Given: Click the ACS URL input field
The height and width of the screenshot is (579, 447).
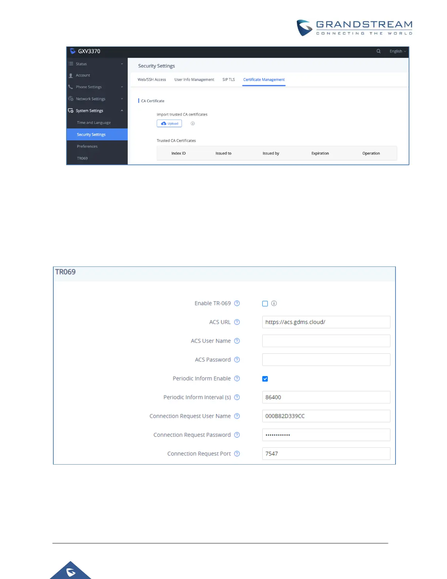Looking at the screenshot, I should click(326, 322).
